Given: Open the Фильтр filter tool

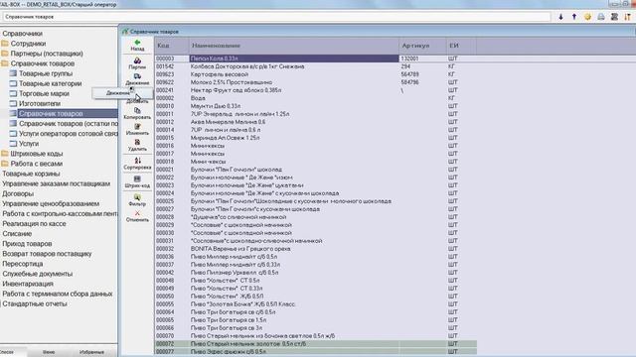Looking at the screenshot, I should [137, 200].
